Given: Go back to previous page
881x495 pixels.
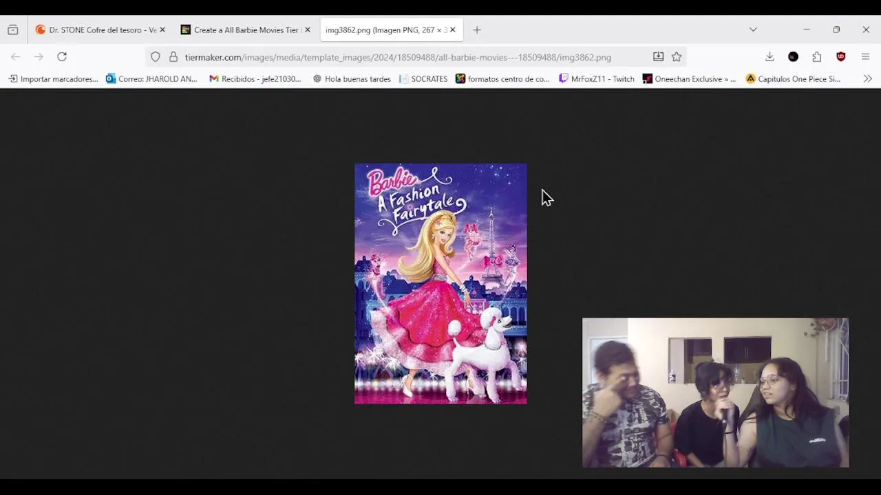Looking at the screenshot, I should [x=16, y=57].
